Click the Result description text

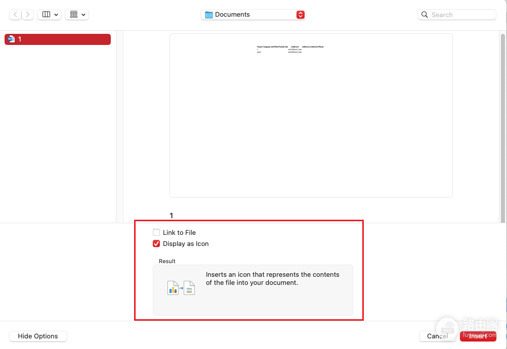click(x=273, y=279)
